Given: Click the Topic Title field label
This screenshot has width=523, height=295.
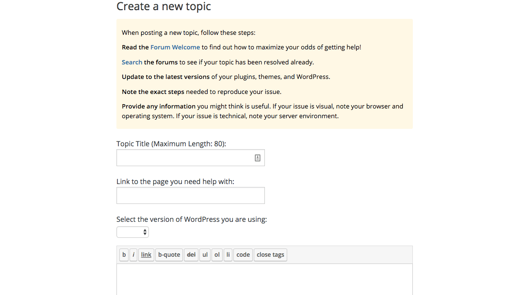Looking at the screenshot, I should pyautogui.click(x=171, y=144).
